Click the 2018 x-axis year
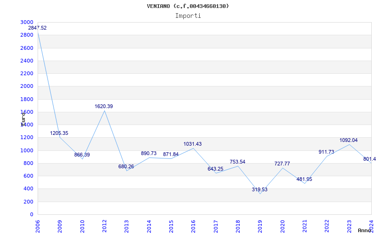 click(238, 226)
